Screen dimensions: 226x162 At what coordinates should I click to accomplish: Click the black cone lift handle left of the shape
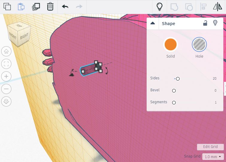click(71, 75)
